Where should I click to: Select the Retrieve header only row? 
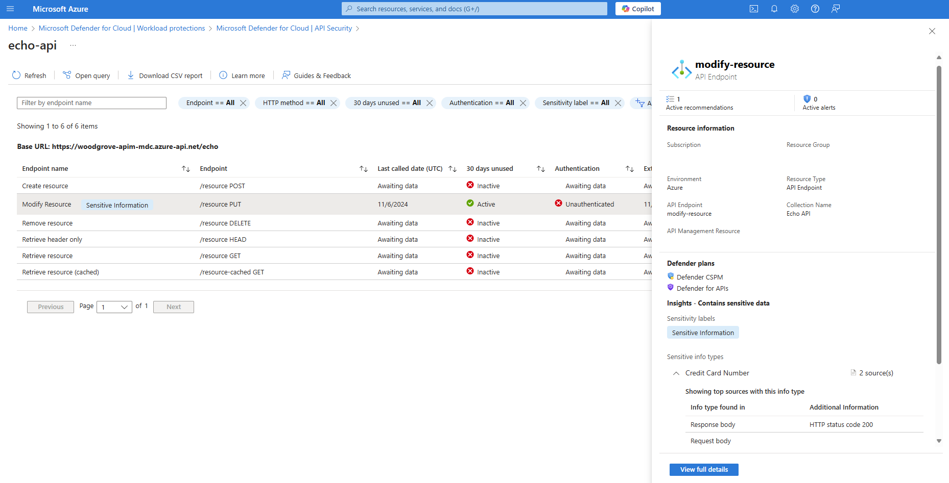334,240
